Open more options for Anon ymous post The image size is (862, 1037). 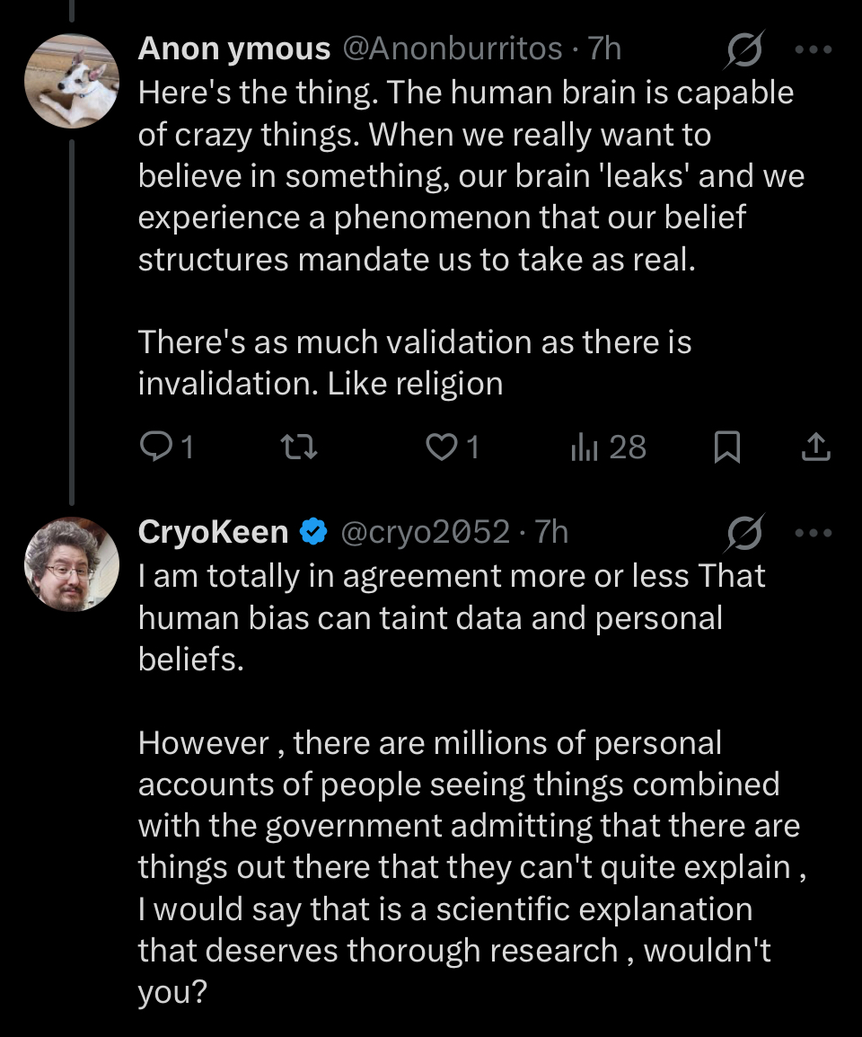click(x=814, y=49)
